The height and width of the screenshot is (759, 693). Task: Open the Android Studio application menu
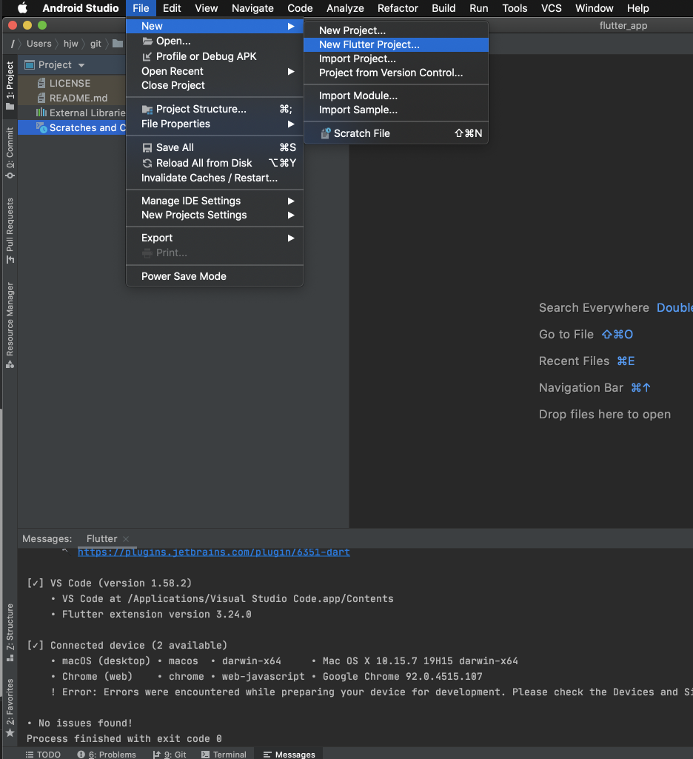pos(81,8)
